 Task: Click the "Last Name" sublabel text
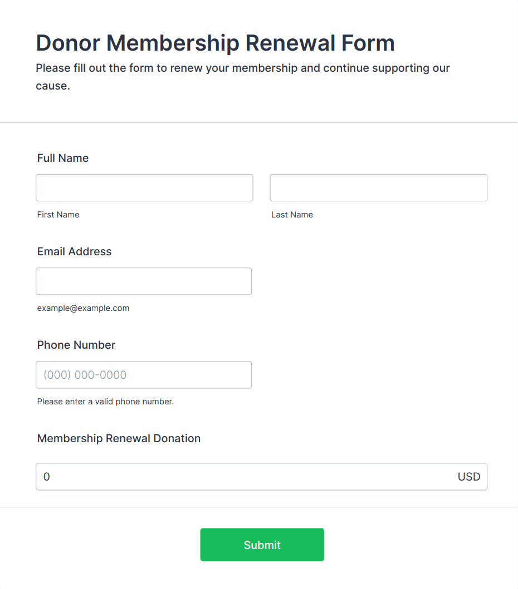pos(292,215)
